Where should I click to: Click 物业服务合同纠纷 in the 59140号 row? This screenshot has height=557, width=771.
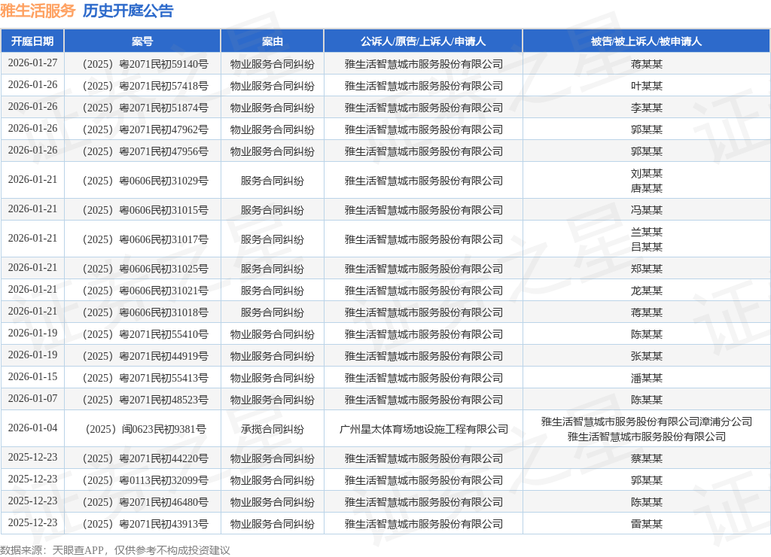(x=273, y=64)
